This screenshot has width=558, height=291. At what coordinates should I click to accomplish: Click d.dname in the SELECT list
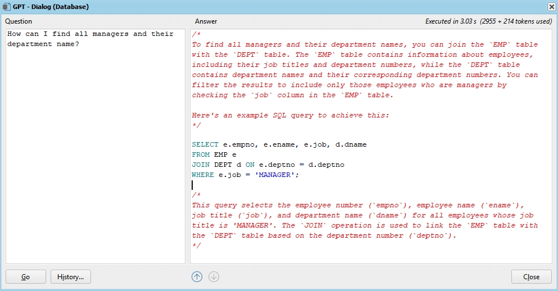(x=351, y=144)
